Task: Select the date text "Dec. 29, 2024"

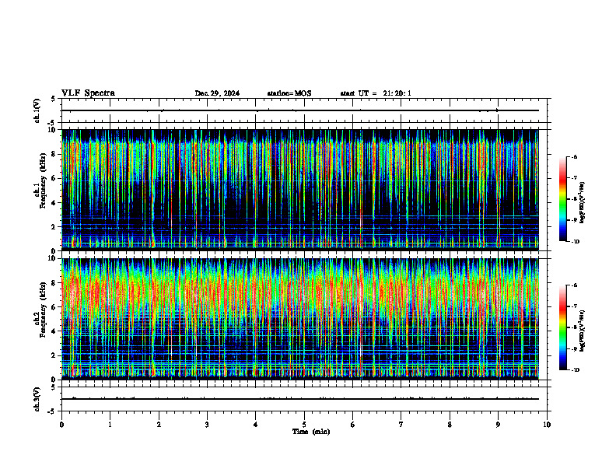Action: 217,93
